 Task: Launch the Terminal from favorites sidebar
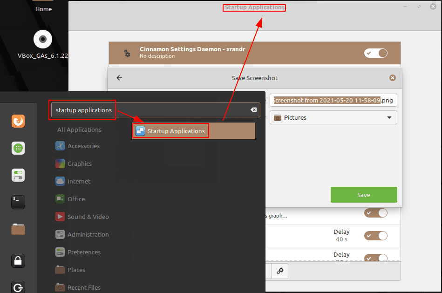click(x=18, y=202)
